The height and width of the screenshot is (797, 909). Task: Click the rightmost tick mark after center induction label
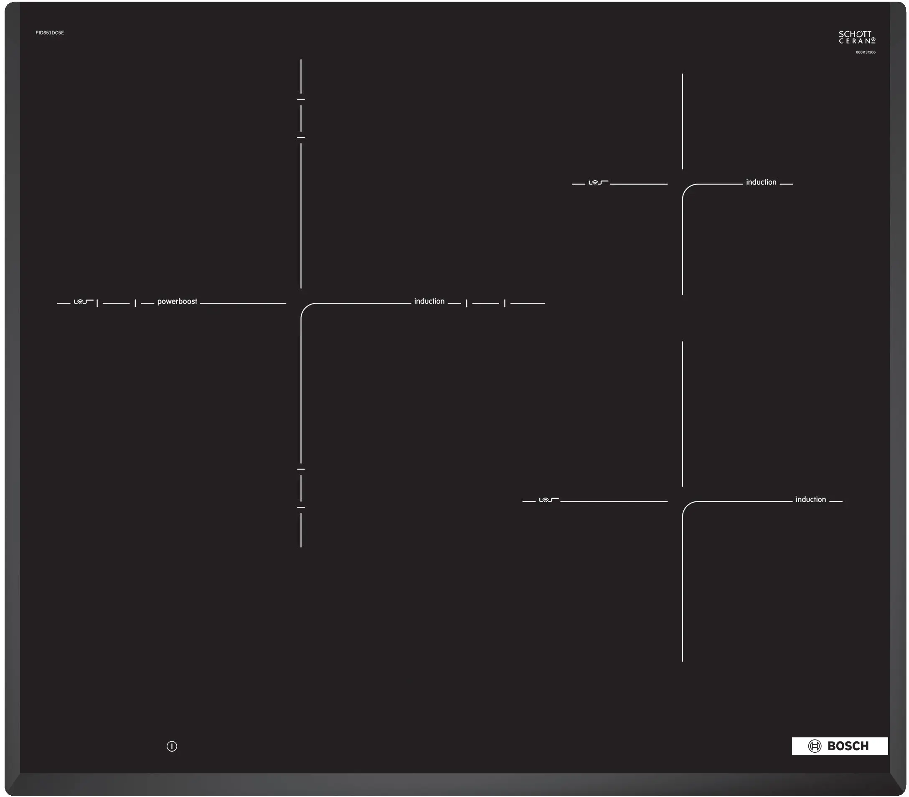pyautogui.click(x=504, y=303)
